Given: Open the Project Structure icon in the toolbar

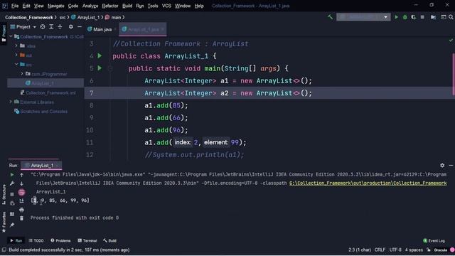Looking at the screenshot, I should [x=433, y=17].
